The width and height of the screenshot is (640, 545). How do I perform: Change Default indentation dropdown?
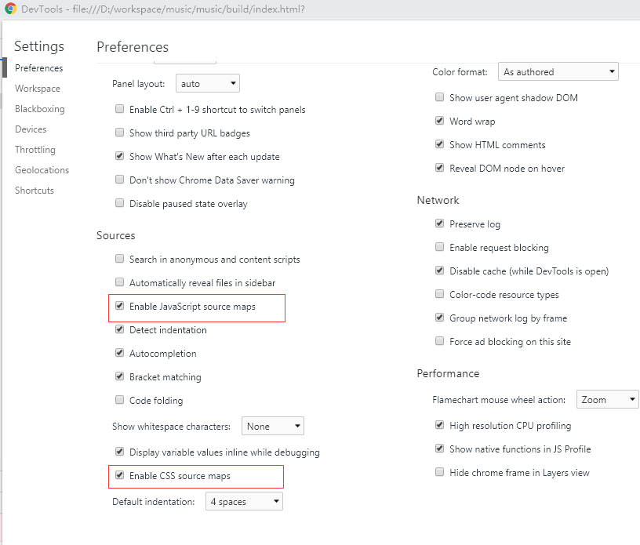pyautogui.click(x=244, y=502)
